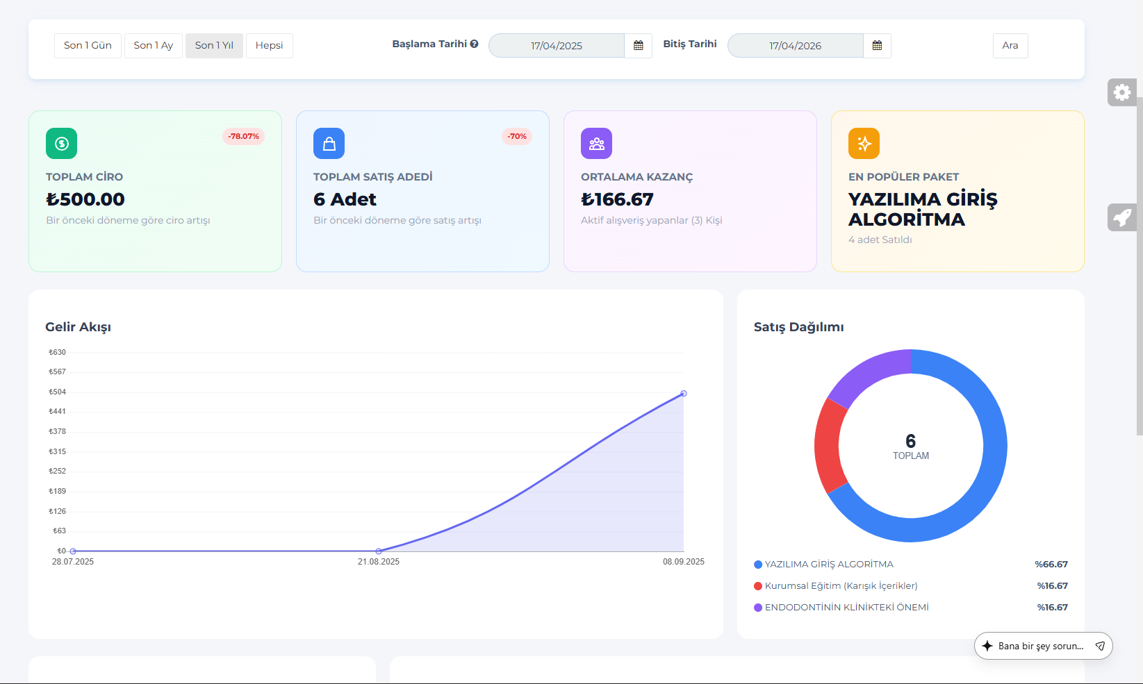The image size is (1143, 684).
Task: Click the green Toplam Ciro currency icon
Action: (61, 144)
